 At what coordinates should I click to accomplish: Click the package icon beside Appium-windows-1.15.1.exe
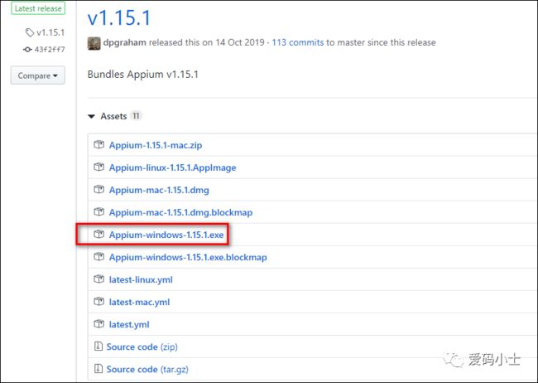click(x=98, y=235)
